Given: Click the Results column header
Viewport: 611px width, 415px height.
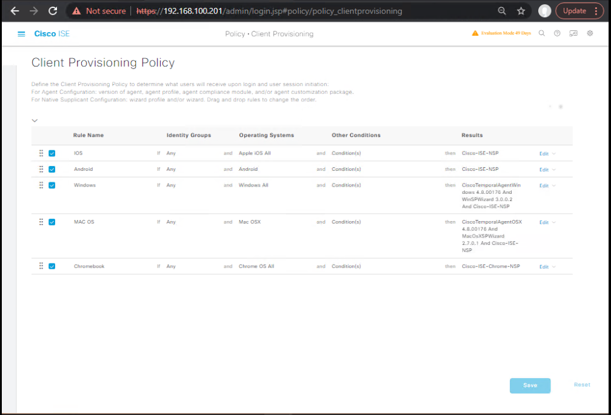Looking at the screenshot, I should coord(472,135).
